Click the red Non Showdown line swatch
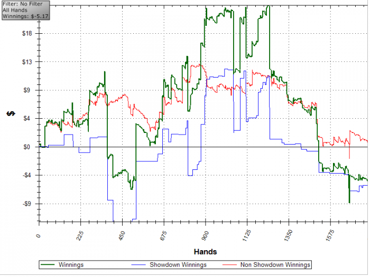Image resolution: width=370 pixels, height=277 pixels. [229, 265]
